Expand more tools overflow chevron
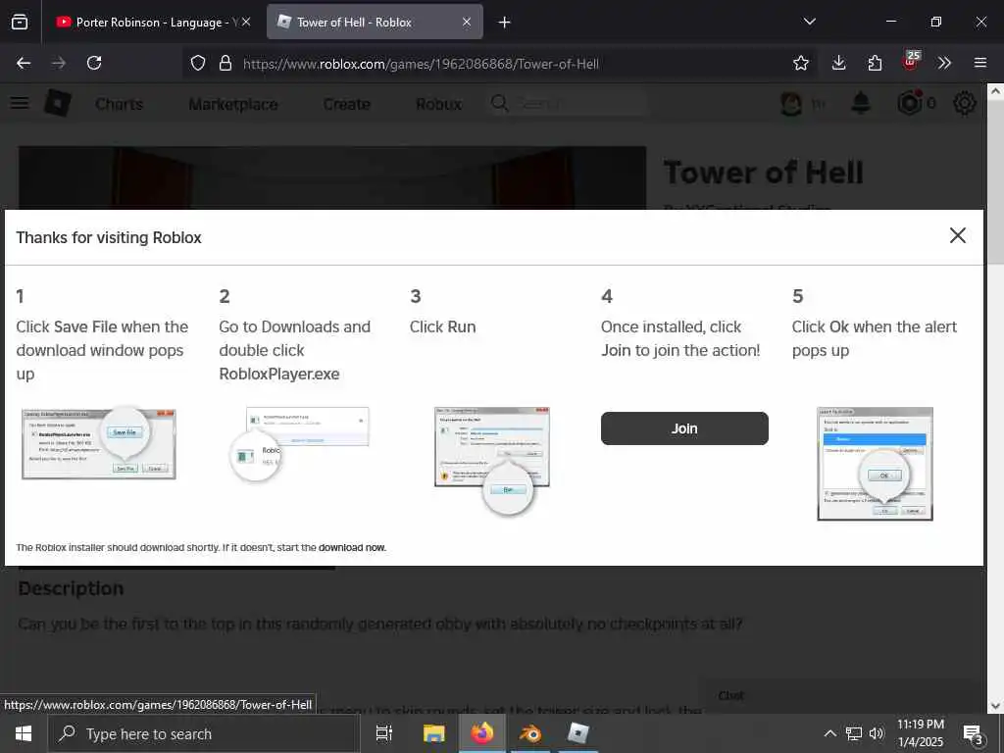This screenshot has width=1004, height=753. click(x=944, y=63)
